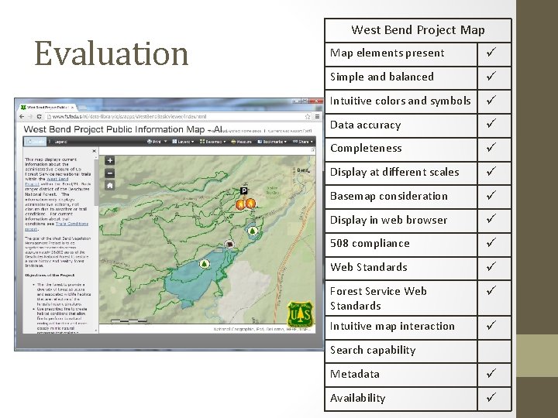Open the current KML report (pdf) link
558x418 pixels.
point(289,131)
